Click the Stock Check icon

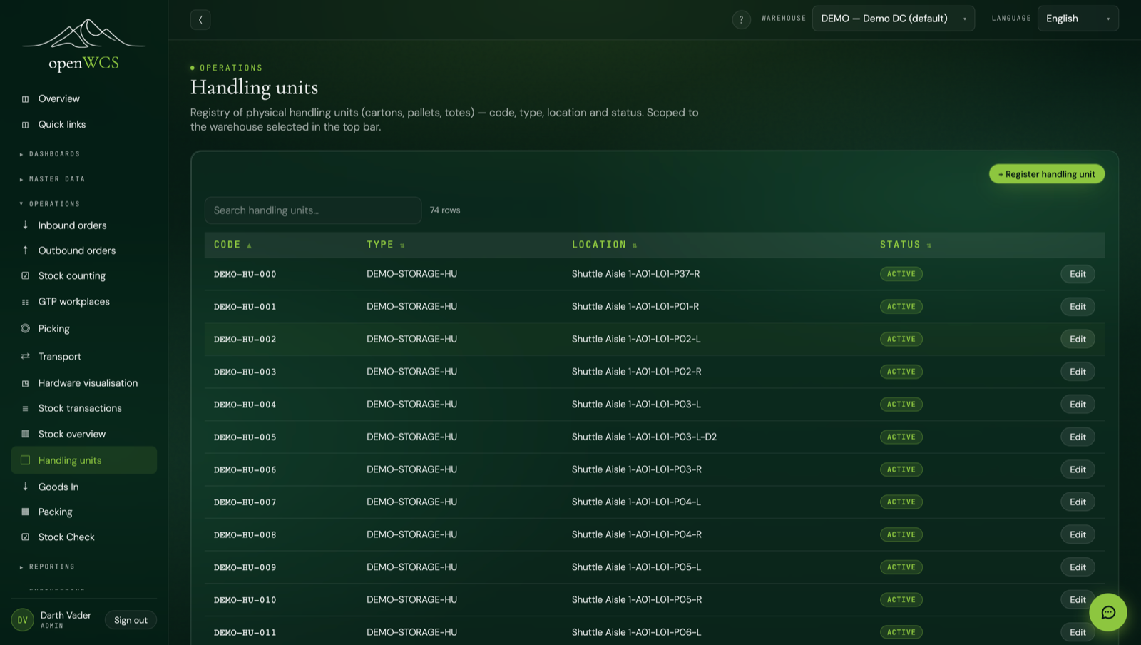[25, 537]
